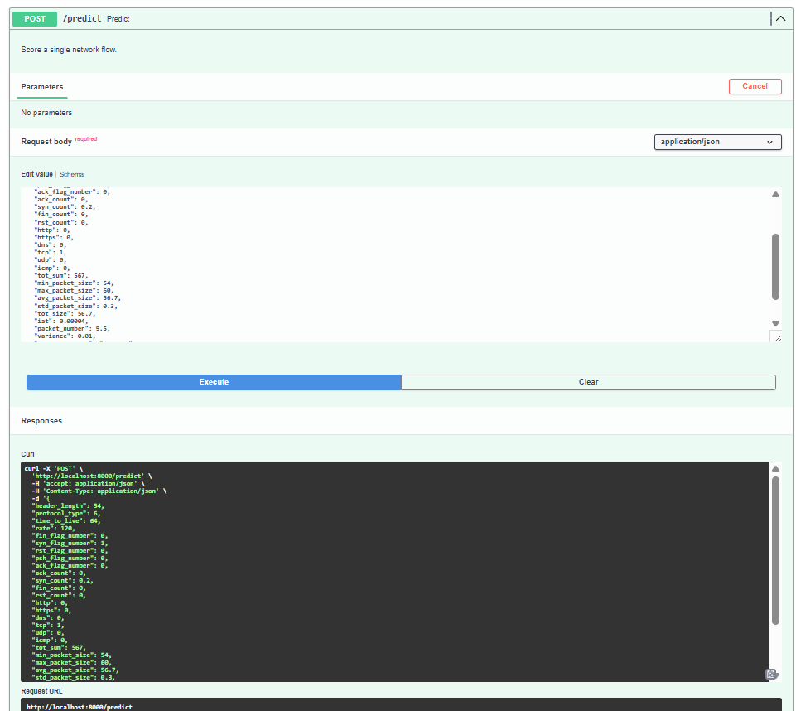796x711 pixels.
Task: Select the Edit Value tab
Action: (36, 174)
